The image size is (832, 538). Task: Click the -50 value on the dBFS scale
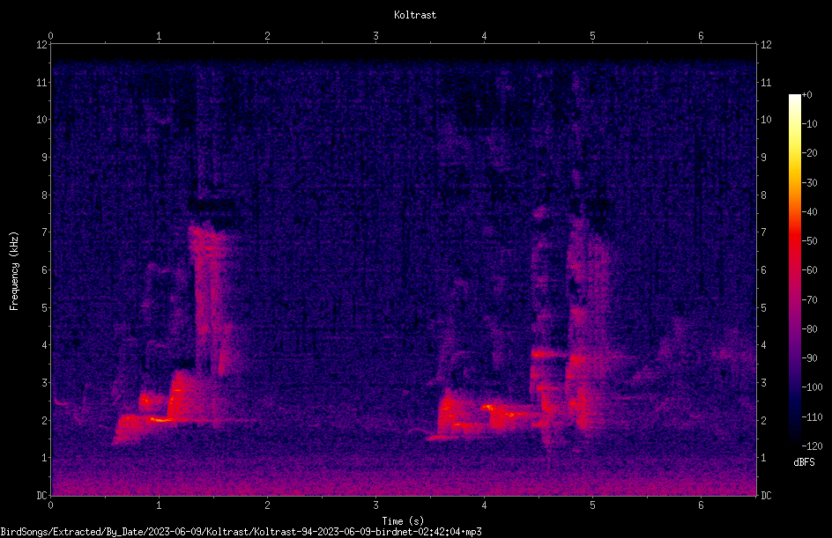810,241
